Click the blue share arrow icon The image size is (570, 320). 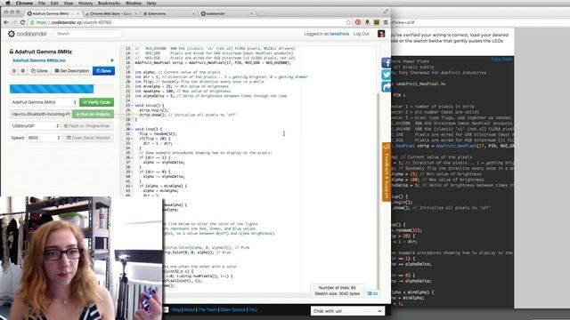(386, 87)
